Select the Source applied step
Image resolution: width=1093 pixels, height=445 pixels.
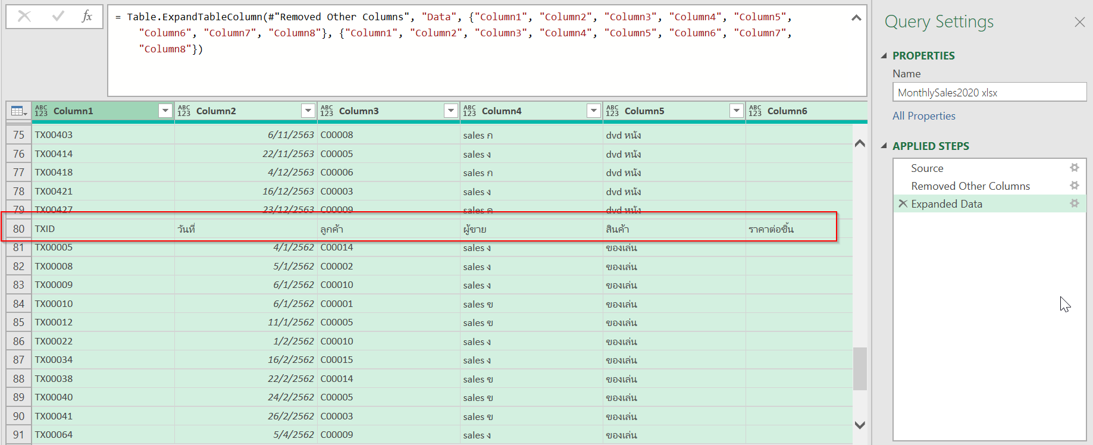pos(927,168)
